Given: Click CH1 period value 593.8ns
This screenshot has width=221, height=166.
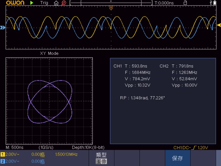Looking at the screenshot, I should pos(140,66).
